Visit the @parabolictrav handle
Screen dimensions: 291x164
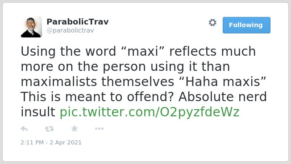click(70, 30)
